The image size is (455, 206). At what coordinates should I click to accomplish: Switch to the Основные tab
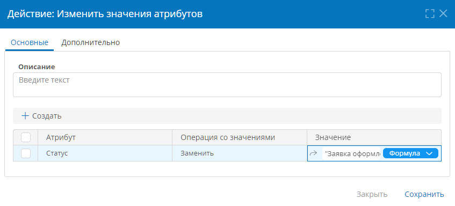coord(30,42)
